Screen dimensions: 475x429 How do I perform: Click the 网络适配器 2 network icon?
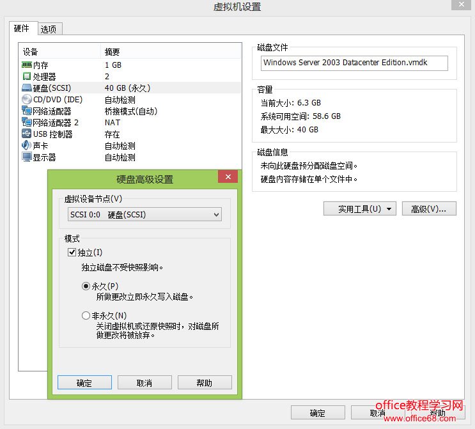coord(27,122)
